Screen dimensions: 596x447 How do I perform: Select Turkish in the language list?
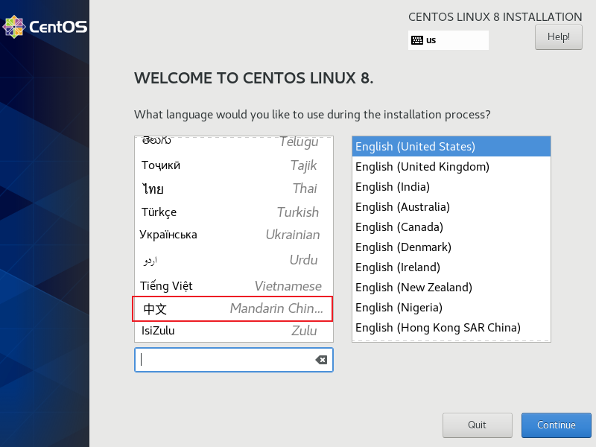[232, 212]
